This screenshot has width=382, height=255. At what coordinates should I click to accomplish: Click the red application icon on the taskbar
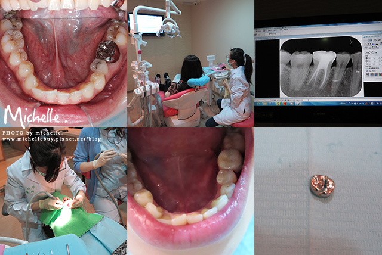tap(285, 104)
